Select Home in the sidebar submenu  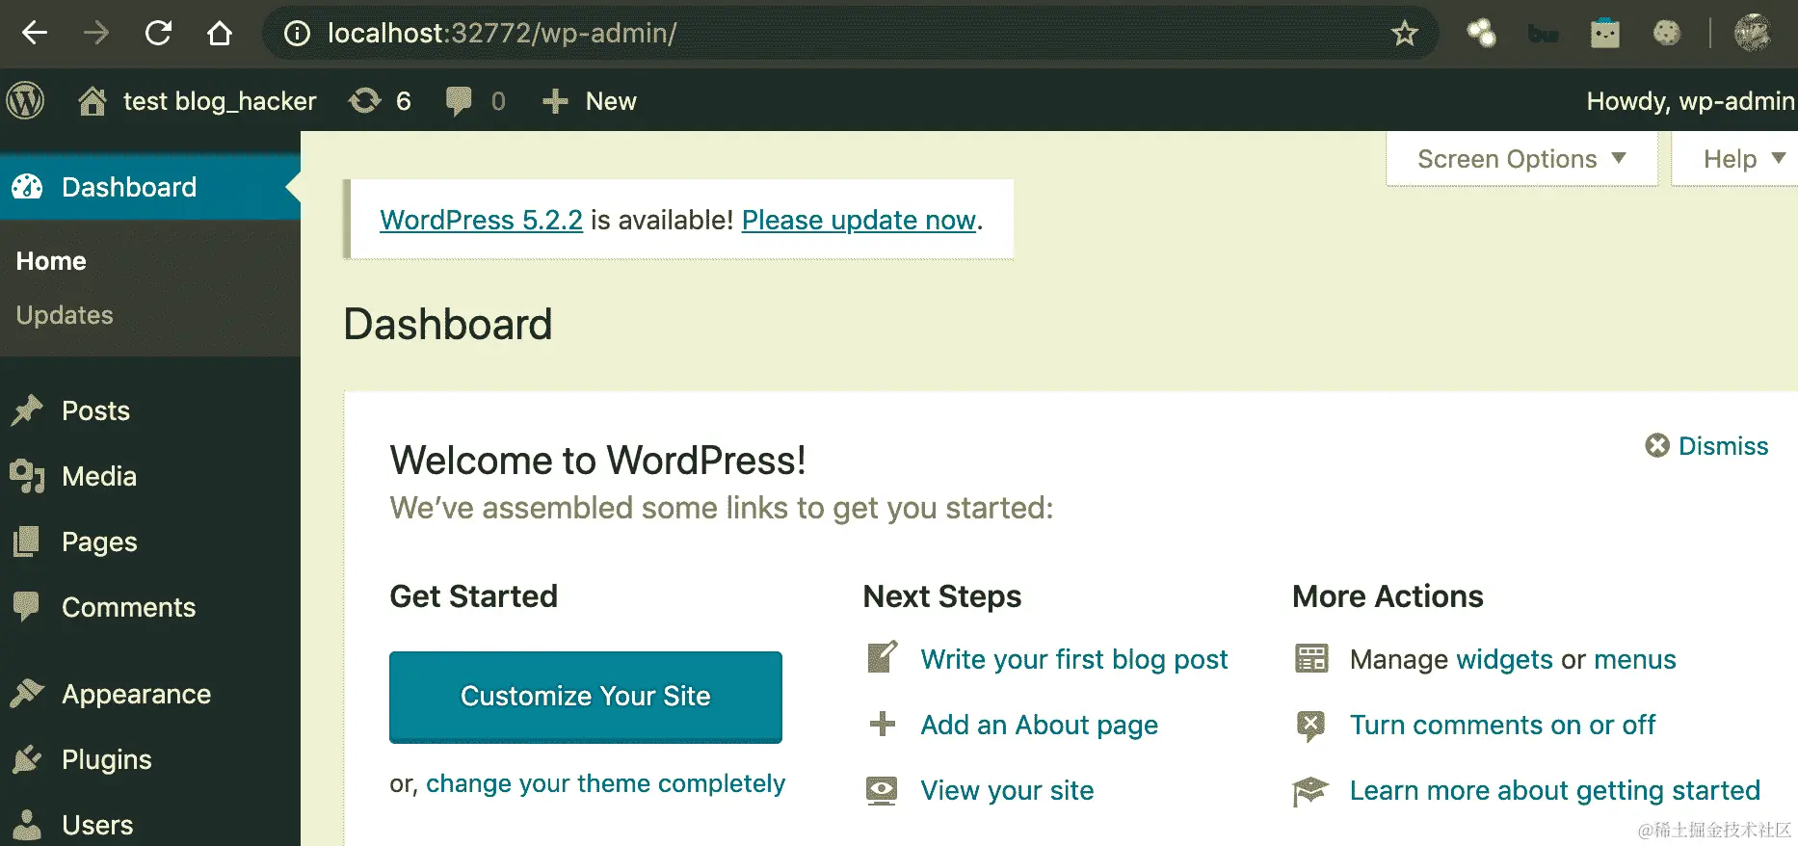tap(51, 261)
